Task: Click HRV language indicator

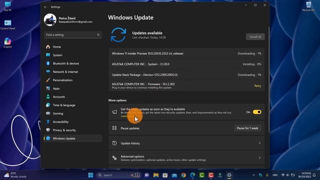Action: coord(275,175)
